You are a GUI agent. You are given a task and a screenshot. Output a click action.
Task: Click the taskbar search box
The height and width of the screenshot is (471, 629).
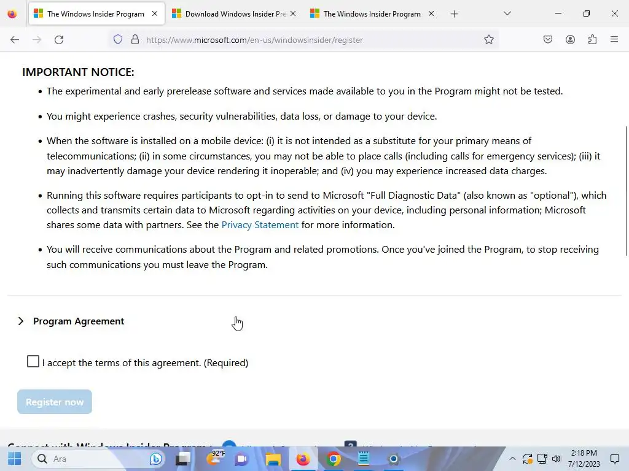pos(99,459)
